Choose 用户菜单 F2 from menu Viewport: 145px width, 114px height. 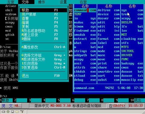pyautogui.click(x=43, y=14)
